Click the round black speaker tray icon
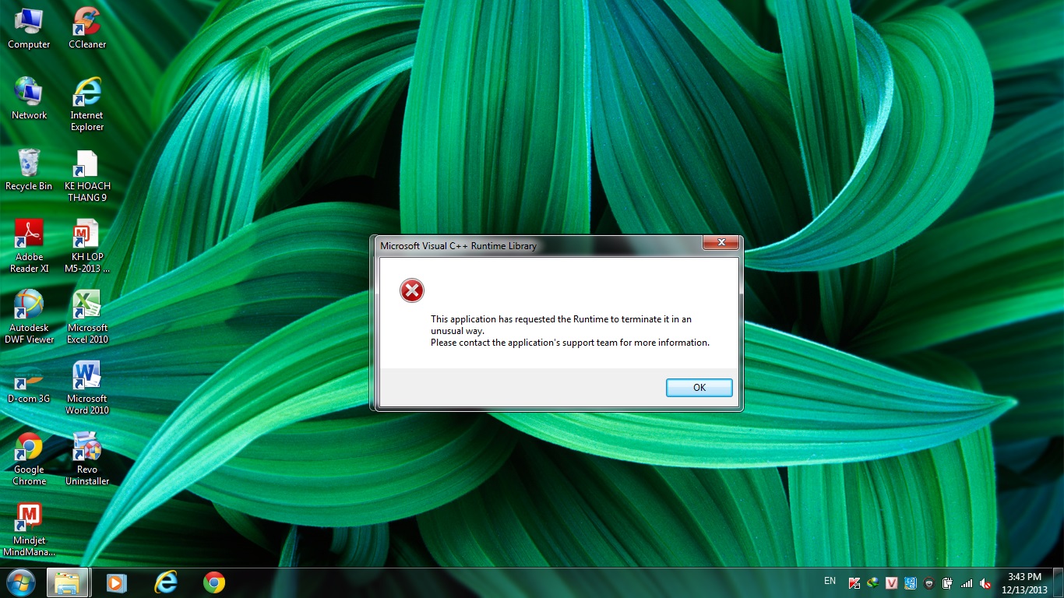This screenshot has height=598, width=1064. (929, 583)
